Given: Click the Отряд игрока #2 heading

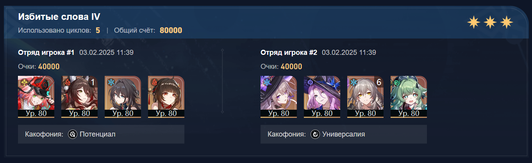Looking at the screenshot, I should click(x=289, y=53).
